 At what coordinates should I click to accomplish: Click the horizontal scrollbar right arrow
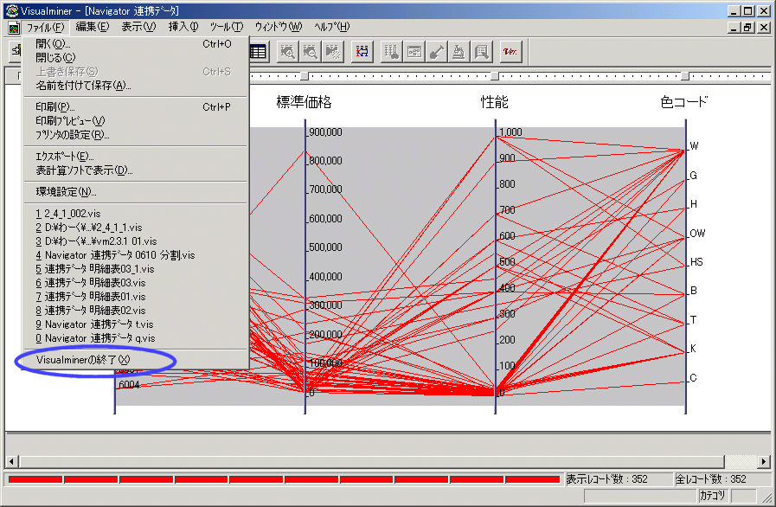(x=764, y=461)
